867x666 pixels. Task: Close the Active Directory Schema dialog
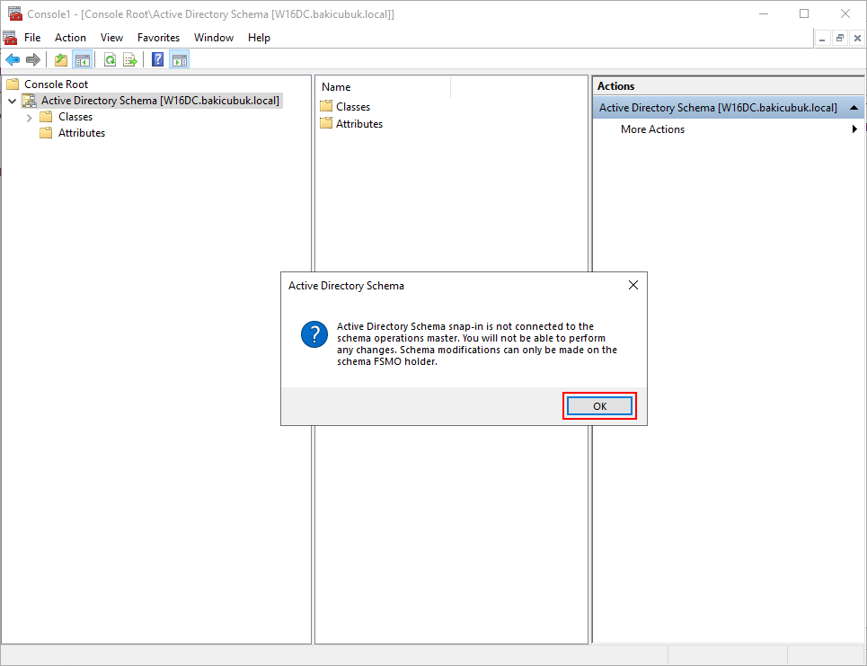[633, 286]
